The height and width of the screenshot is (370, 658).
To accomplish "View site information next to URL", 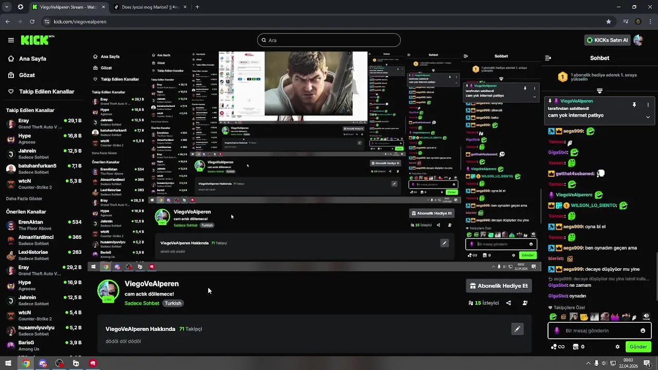I will [47, 22].
